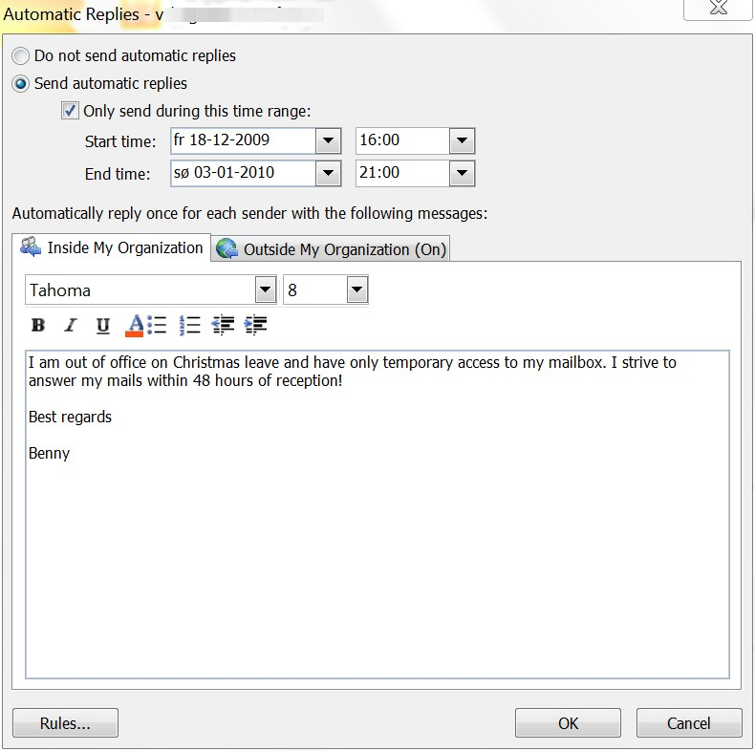The height and width of the screenshot is (751, 755).
Task: Expand the Tahoma font name dropdown
Action: tap(266, 290)
